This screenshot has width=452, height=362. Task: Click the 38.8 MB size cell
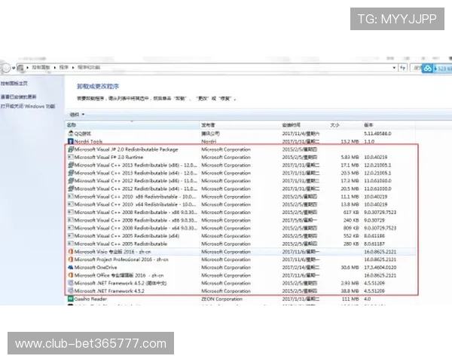[x=350, y=291]
